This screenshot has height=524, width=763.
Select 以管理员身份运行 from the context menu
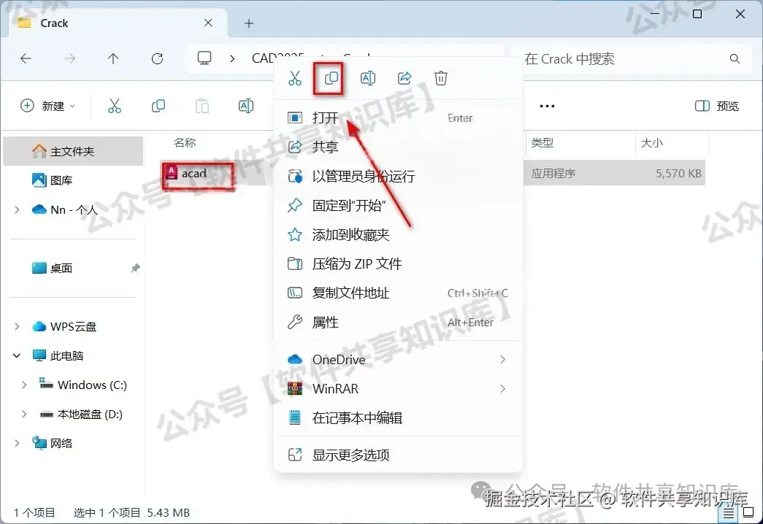tap(364, 176)
